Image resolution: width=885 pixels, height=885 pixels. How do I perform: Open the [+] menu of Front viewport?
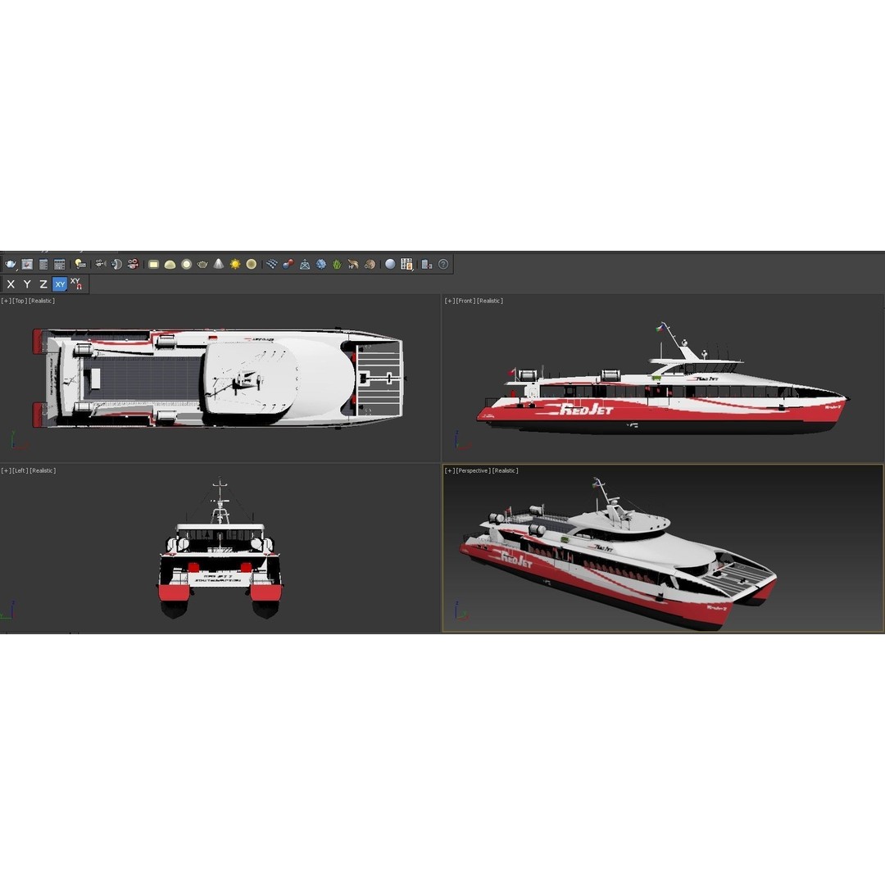[x=450, y=301]
